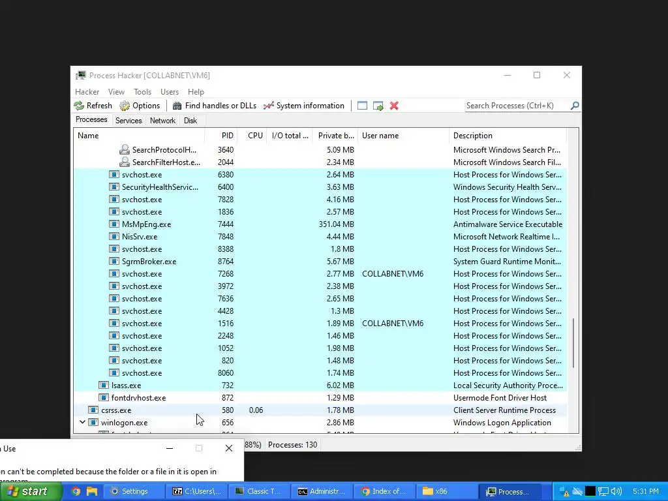Click the MsMpEng.exe process icon

point(114,224)
